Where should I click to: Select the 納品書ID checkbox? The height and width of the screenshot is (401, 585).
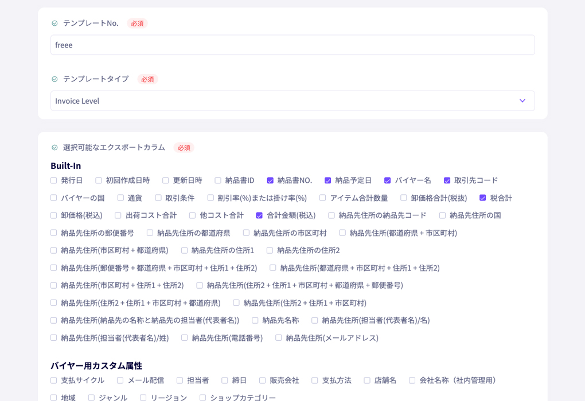click(218, 180)
